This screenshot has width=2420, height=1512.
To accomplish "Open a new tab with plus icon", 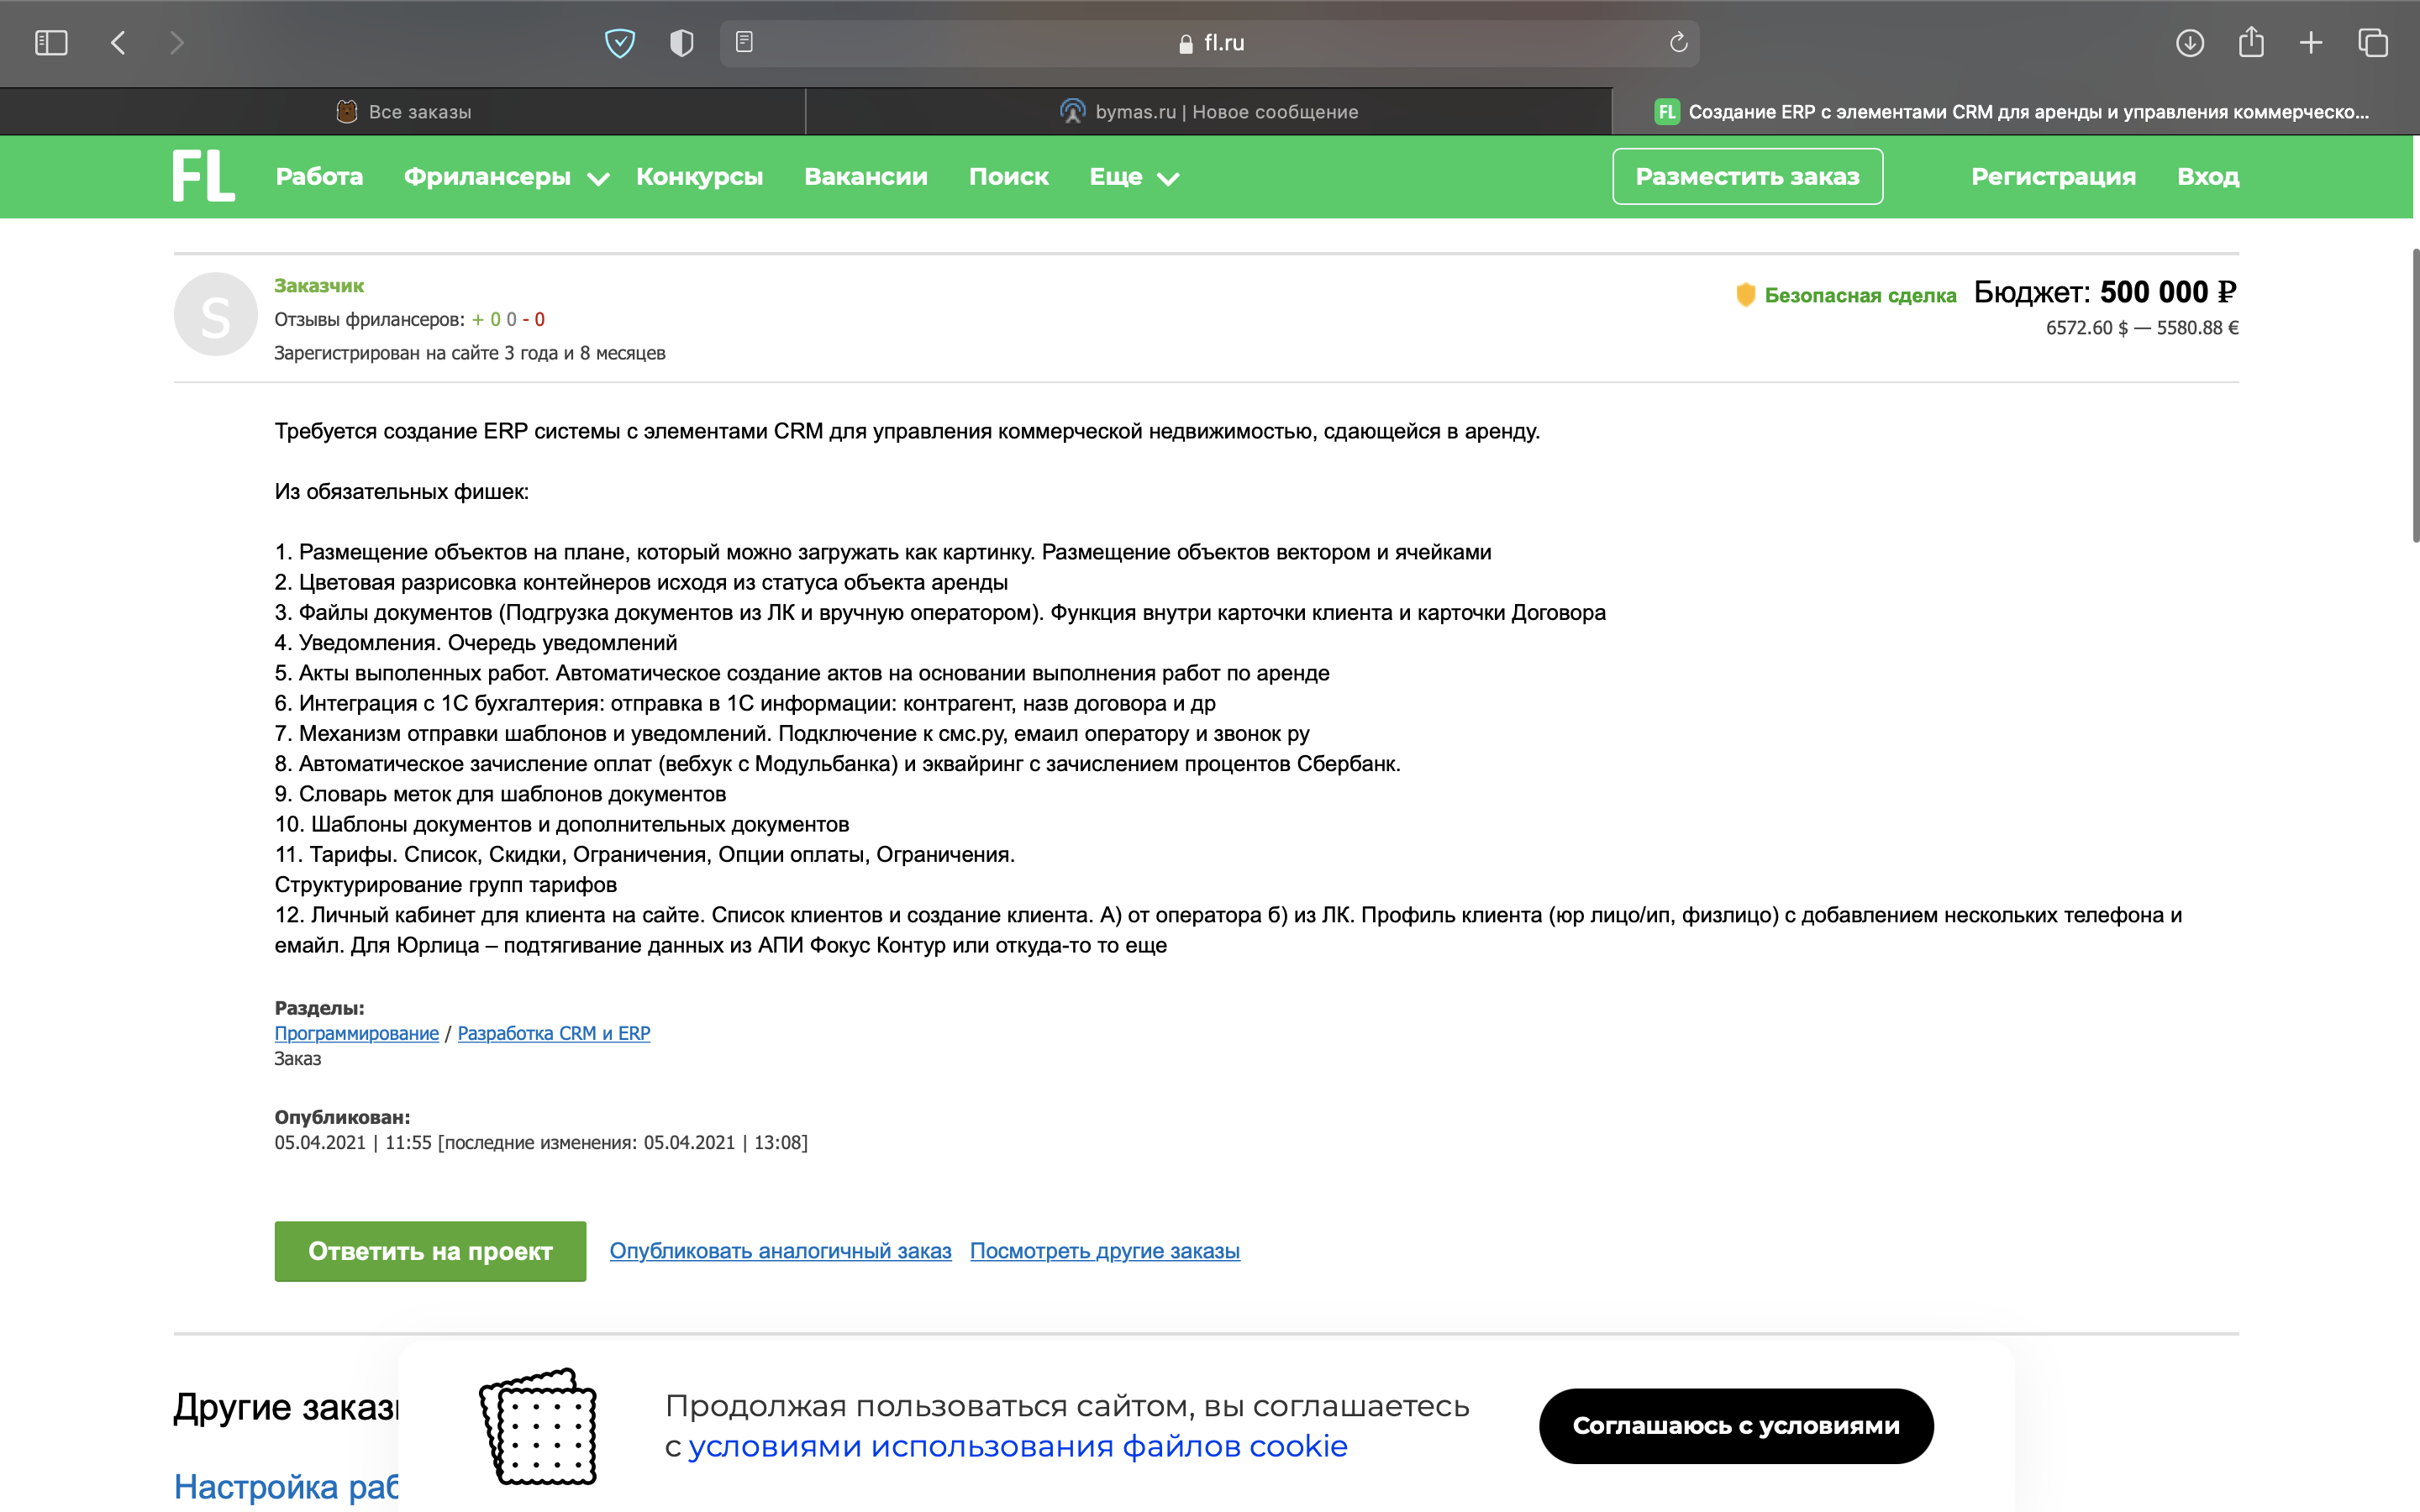I will (2311, 43).
